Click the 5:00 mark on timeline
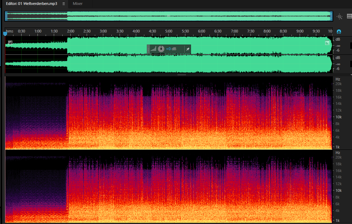 coord(169,31)
